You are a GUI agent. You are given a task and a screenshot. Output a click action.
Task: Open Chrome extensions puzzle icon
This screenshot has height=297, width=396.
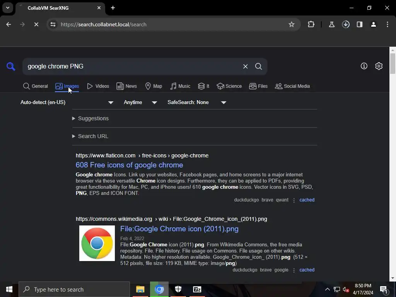coord(311,24)
